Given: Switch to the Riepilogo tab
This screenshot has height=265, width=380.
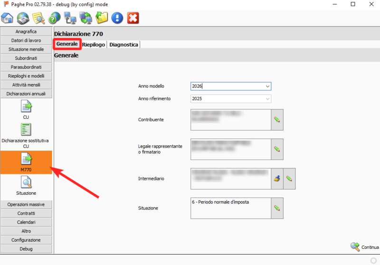Looking at the screenshot, I should [94, 45].
